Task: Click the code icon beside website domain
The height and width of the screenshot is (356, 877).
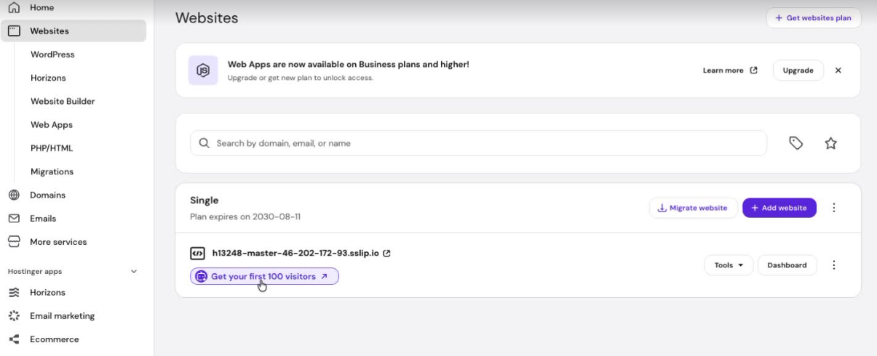Action: pyautogui.click(x=197, y=254)
